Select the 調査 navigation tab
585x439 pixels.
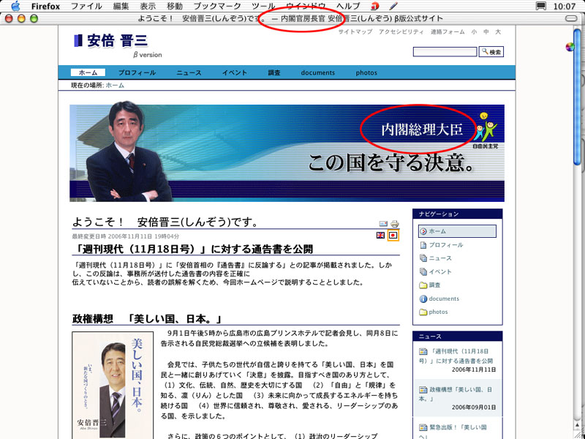pyautogui.click(x=274, y=72)
